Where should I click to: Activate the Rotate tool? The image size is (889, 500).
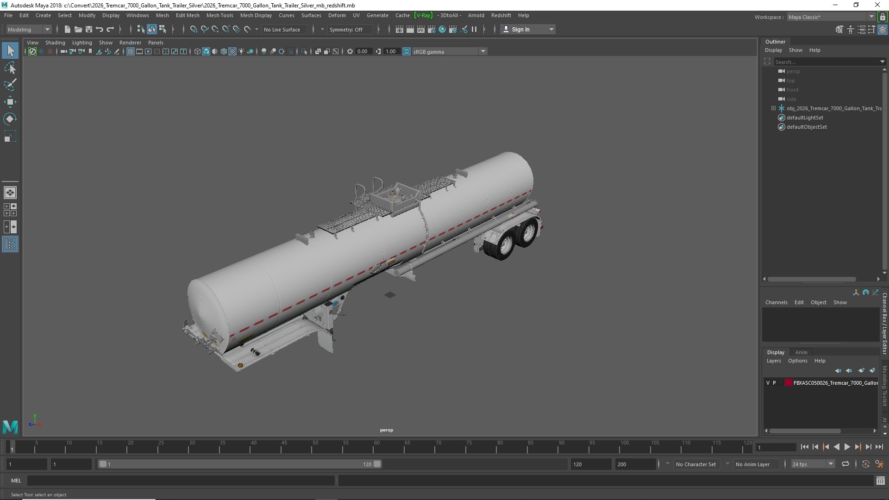(10, 119)
